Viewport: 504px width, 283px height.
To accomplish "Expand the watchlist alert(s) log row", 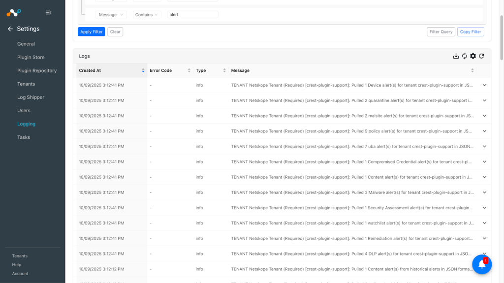I will 484,223.
